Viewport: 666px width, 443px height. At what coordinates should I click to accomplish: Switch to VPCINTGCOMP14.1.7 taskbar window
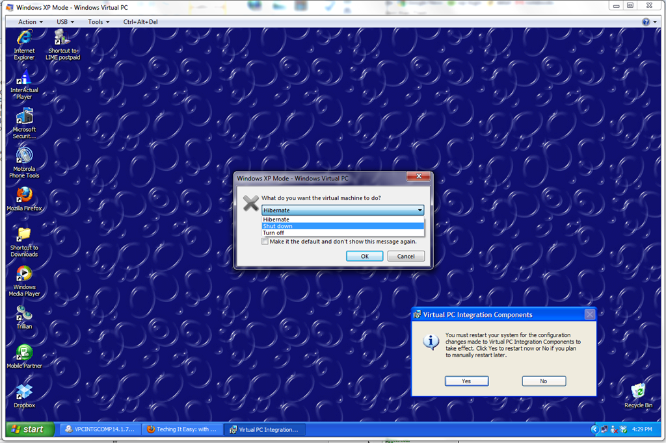(99, 429)
